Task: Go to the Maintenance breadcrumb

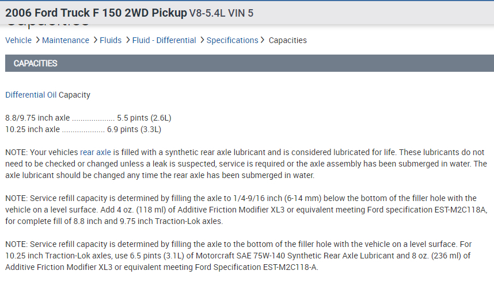Action: pos(65,40)
